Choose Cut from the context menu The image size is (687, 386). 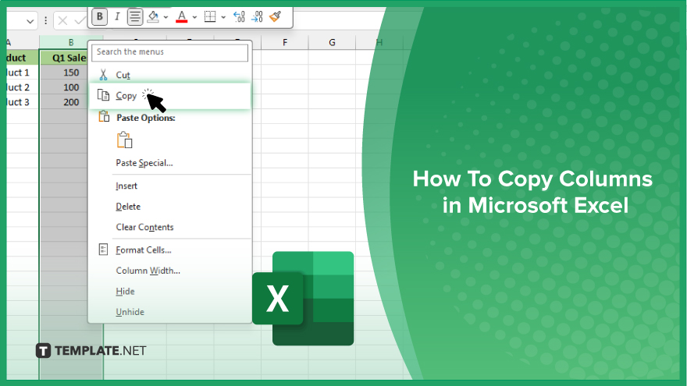click(x=170, y=75)
